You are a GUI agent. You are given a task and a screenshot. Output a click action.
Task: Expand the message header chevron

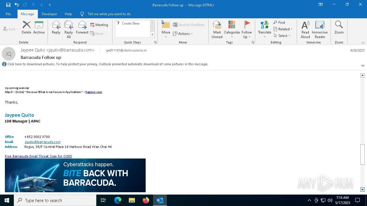[363, 66]
